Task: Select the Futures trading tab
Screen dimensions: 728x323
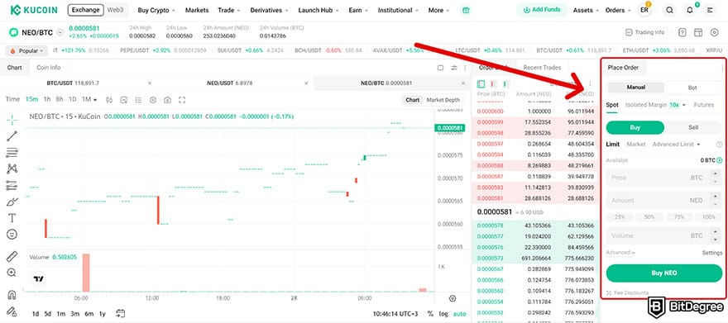Action: 704,105
